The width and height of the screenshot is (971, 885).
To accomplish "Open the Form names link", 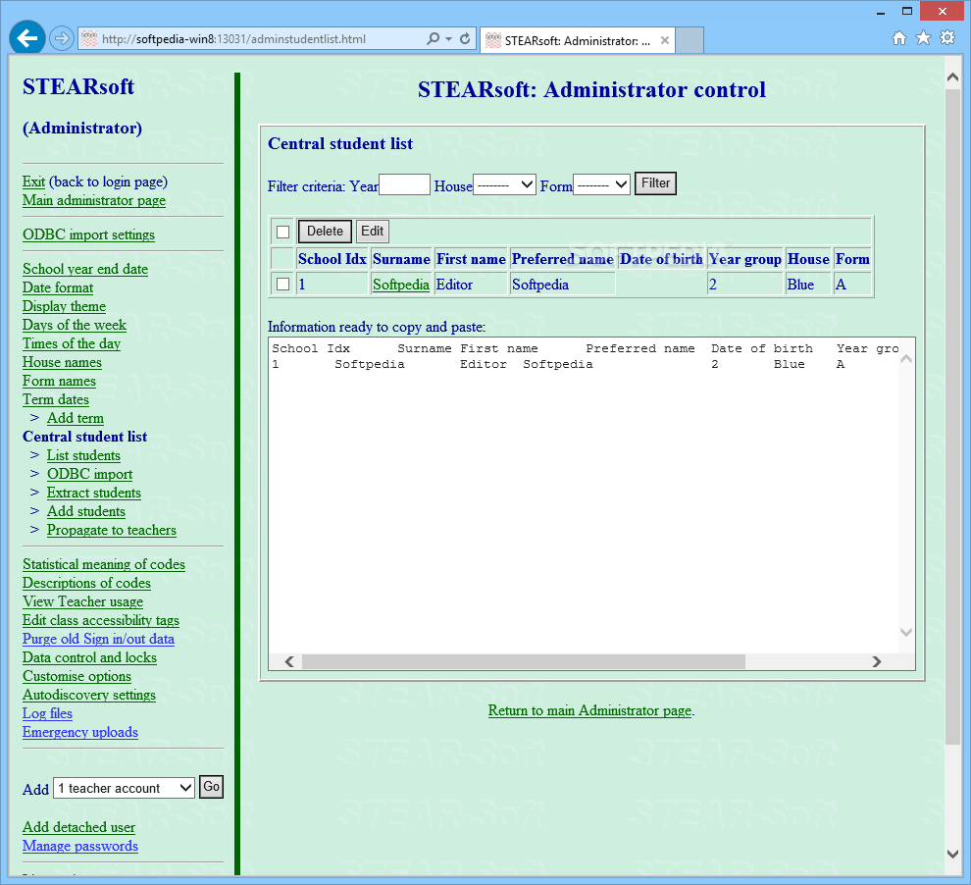I will pyautogui.click(x=60, y=381).
